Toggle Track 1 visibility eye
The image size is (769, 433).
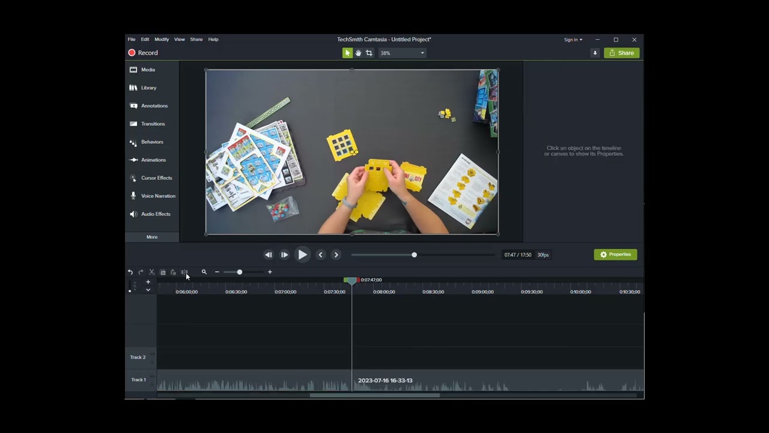pyautogui.click(x=152, y=377)
